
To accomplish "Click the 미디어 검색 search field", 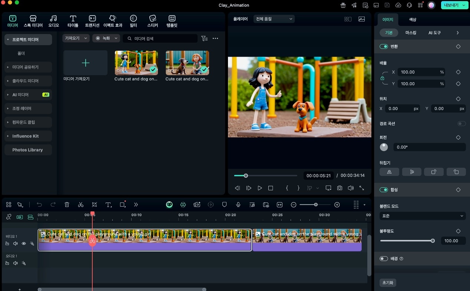I will 160,38.
